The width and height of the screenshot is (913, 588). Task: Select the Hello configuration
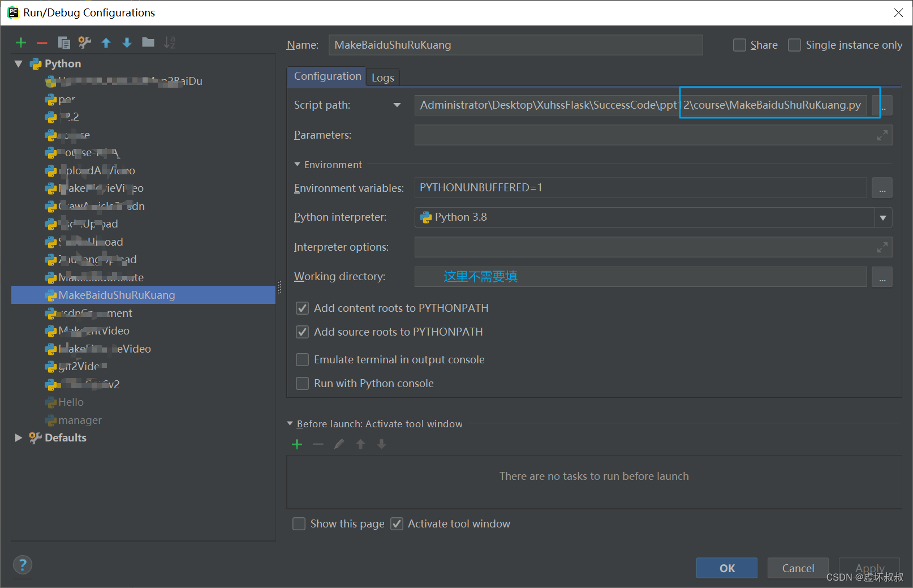click(71, 402)
